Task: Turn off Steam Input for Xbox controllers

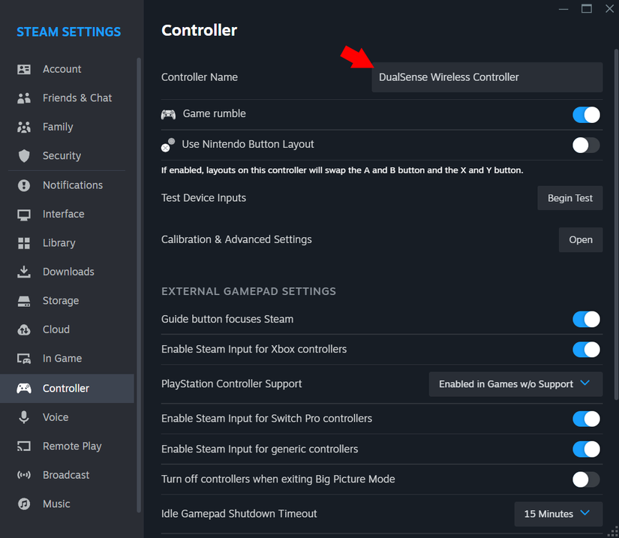Action: pyautogui.click(x=586, y=350)
